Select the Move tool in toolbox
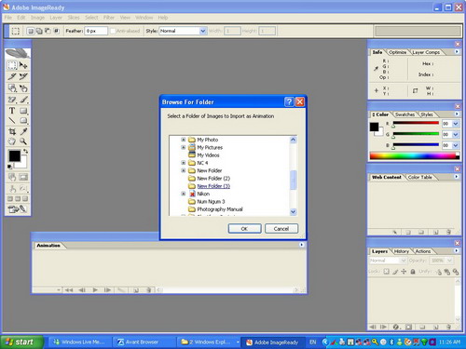 (23, 65)
